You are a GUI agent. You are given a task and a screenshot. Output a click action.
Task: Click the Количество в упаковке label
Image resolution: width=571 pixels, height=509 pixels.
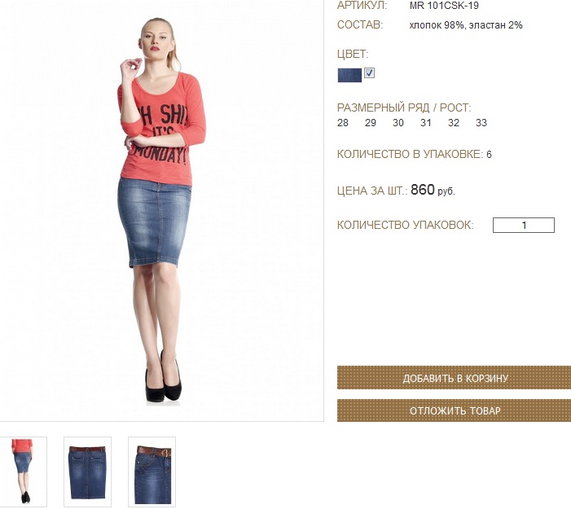410,155
